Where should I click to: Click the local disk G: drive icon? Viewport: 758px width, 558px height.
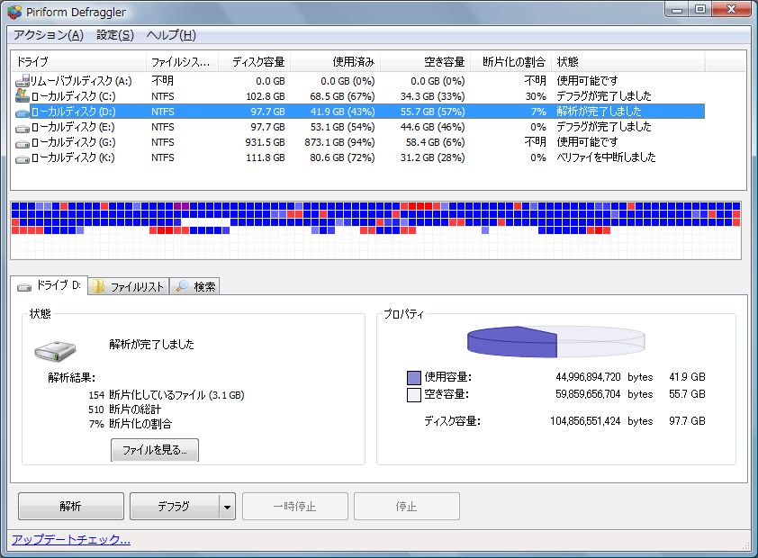coord(23,144)
